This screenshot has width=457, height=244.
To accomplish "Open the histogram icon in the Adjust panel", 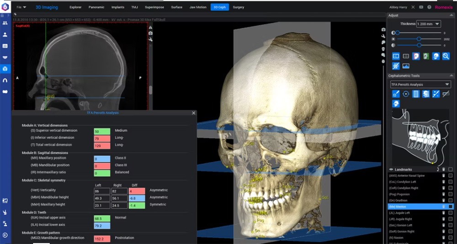I will (x=406, y=66).
